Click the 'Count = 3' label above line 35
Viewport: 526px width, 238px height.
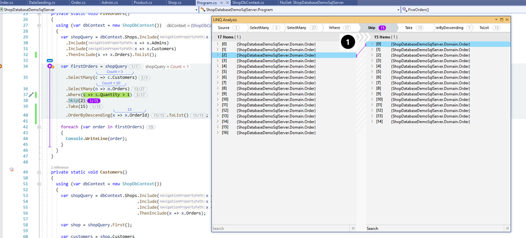point(114,72)
